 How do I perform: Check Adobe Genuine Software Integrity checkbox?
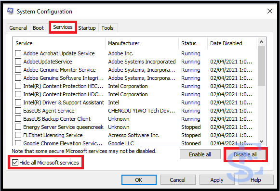point(18,78)
